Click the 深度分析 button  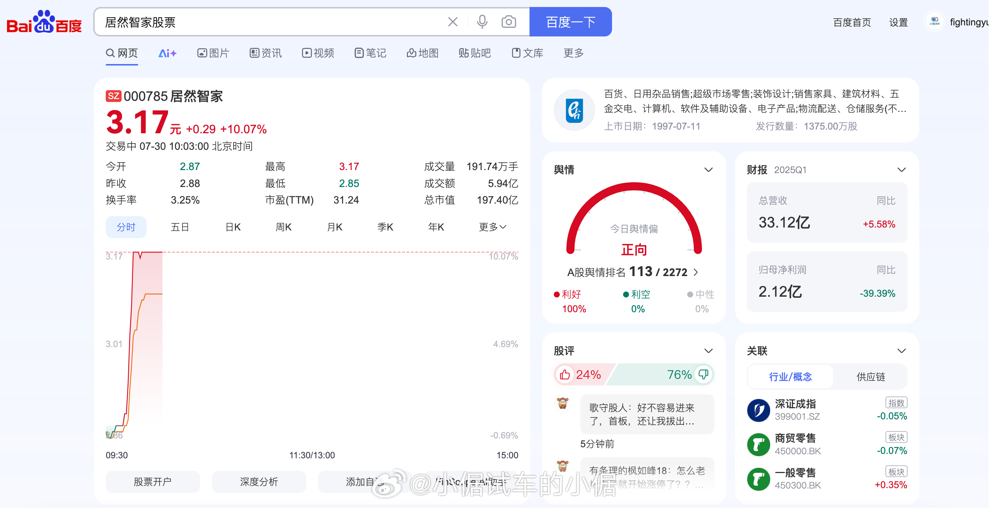(259, 481)
